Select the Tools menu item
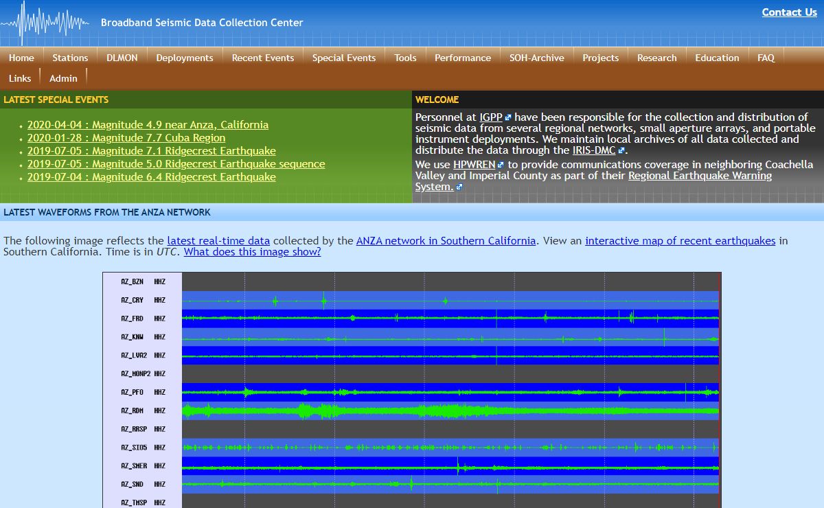Image resolution: width=824 pixels, height=508 pixels. coord(405,58)
